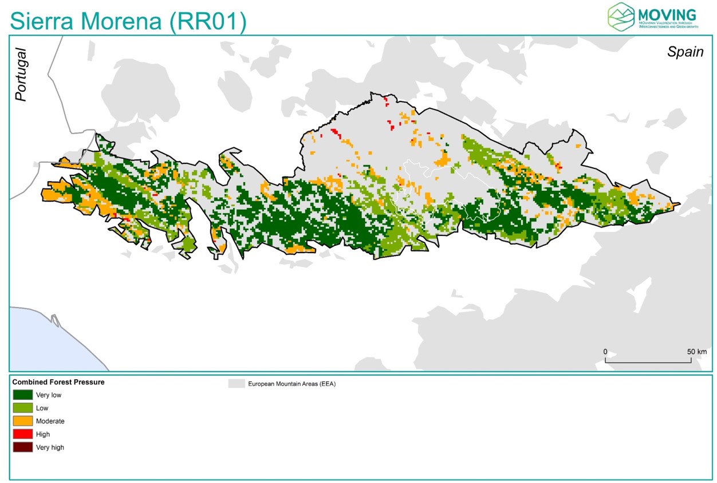The image size is (717, 483).
Task: Click the 'Low' legend text label
Action: (42, 409)
